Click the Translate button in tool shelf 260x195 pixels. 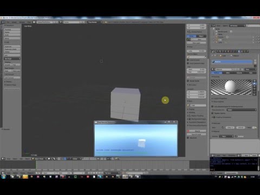tap(12, 29)
